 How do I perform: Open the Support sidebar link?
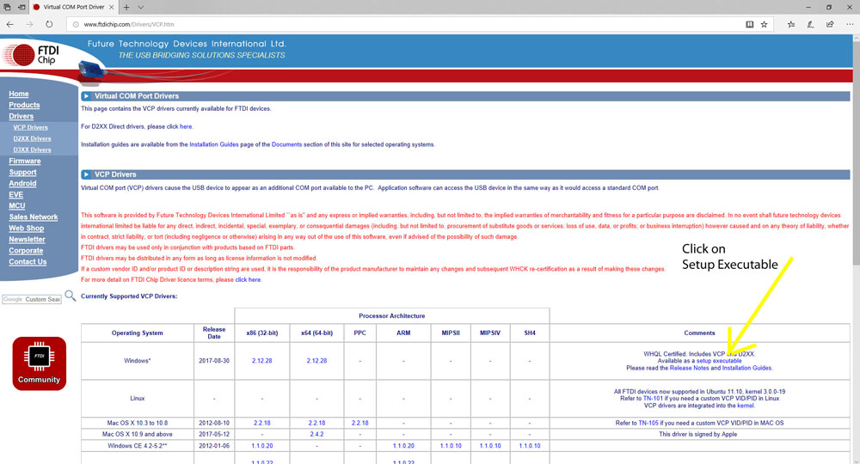(x=22, y=172)
